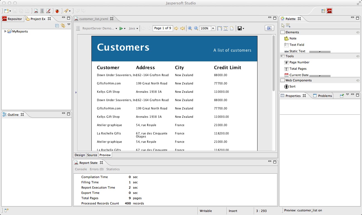Select the Preview tab
Image resolution: width=362 pixels, height=215 pixels.
click(105, 155)
